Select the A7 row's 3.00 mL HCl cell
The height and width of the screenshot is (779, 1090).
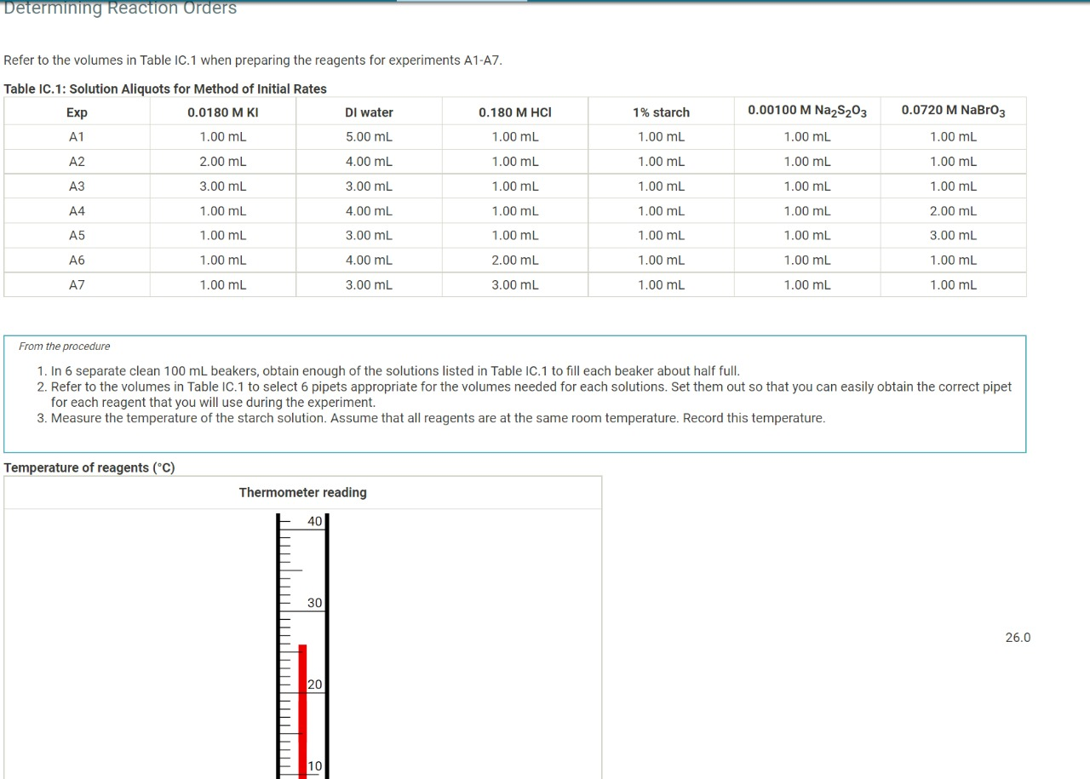514,284
